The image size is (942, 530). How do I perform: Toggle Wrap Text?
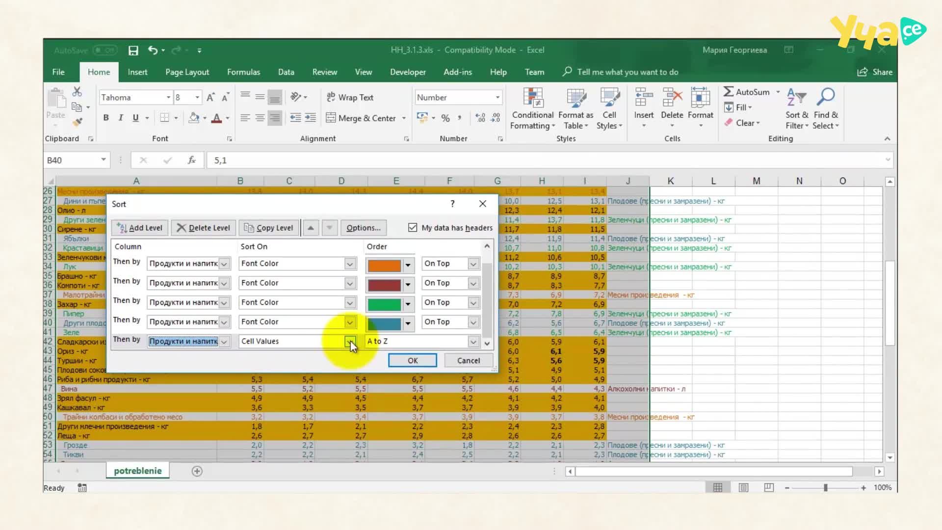tap(350, 97)
